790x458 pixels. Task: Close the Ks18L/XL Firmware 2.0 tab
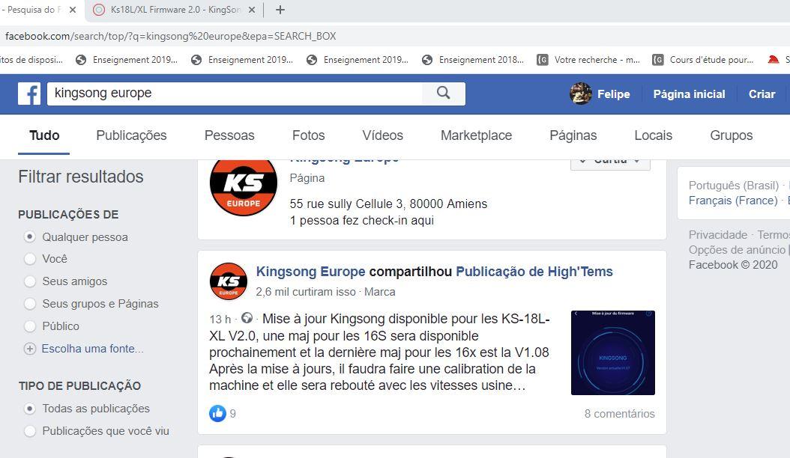(x=252, y=10)
